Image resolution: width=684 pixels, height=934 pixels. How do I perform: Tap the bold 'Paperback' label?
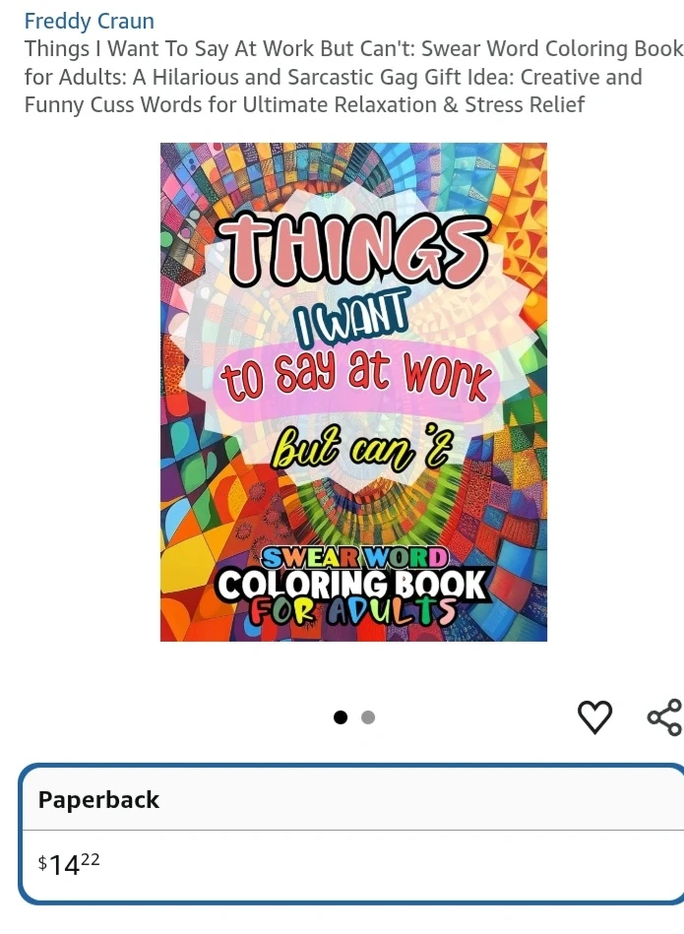pyautogui.click(x=98, y=800)
